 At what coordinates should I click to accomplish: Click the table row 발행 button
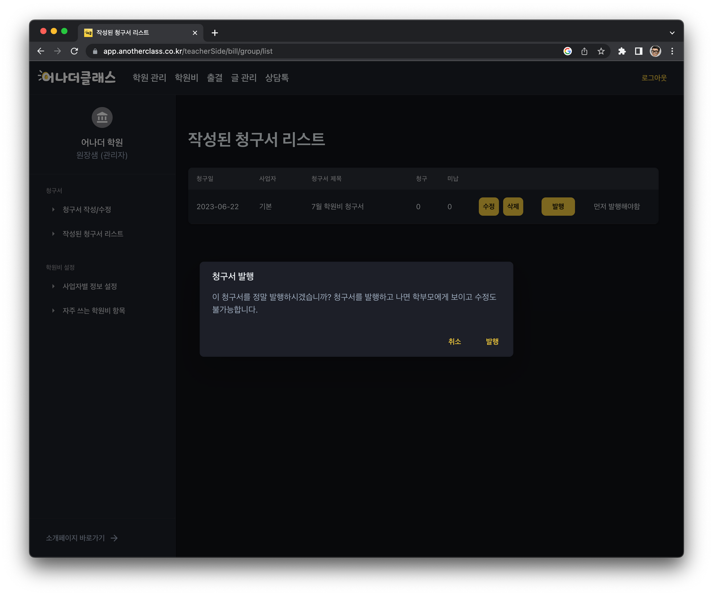(558, 207)
